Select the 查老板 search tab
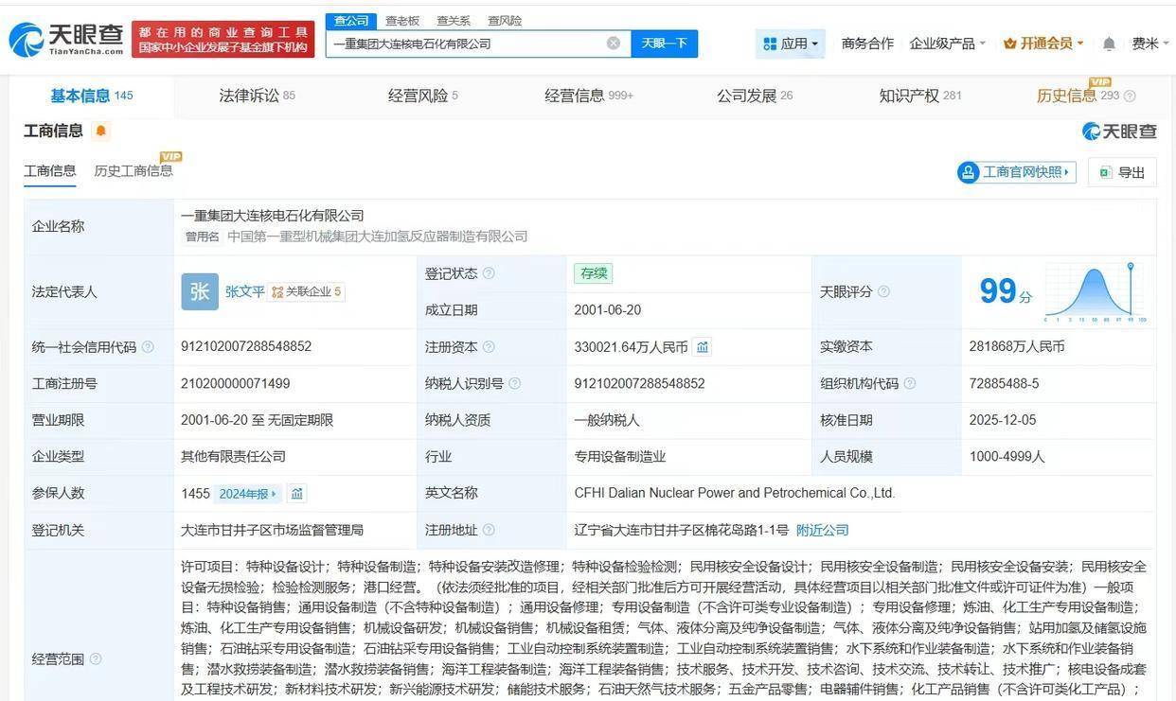Image resolution: width=1176 pixels, height=701 pixels. pos(402,21)
